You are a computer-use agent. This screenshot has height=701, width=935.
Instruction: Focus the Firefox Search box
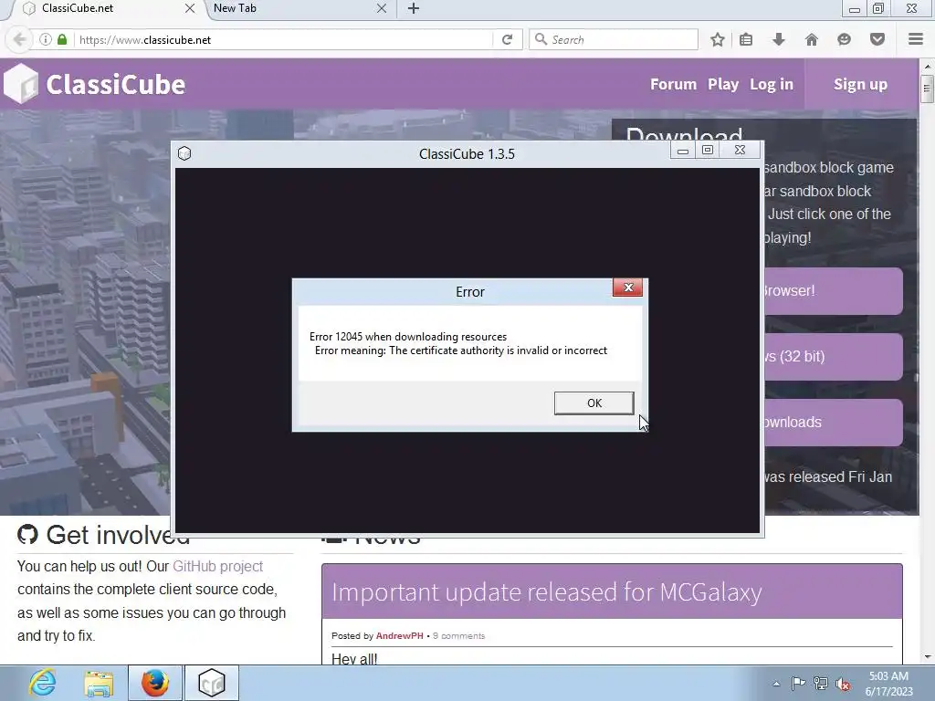(614, 40)
